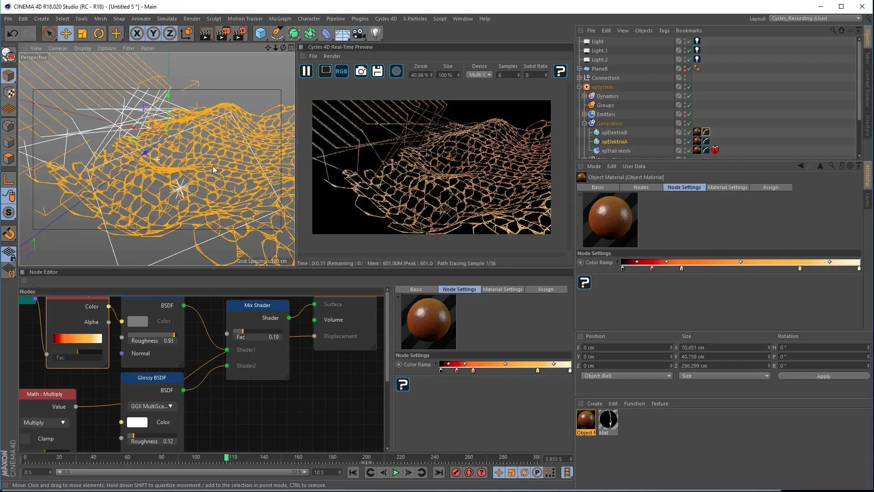Pause the Cycles 4D real-time preview

coord(306,71)
